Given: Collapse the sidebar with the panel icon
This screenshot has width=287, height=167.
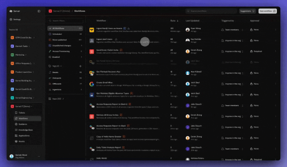Looking at the screenshot, I should (x=39, y=11).
